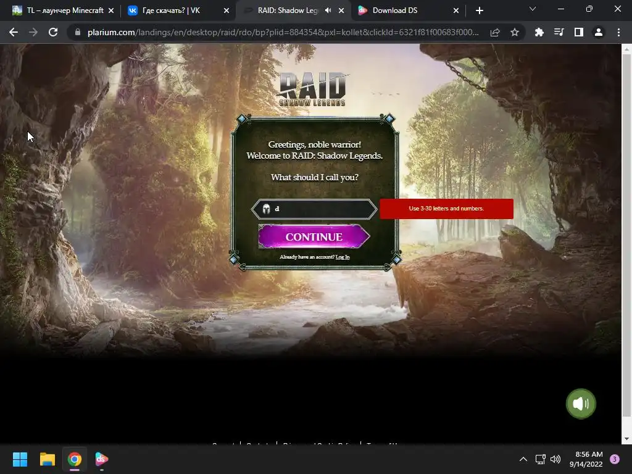Toggle the green page sound button
632x474 pixels.
581,404
